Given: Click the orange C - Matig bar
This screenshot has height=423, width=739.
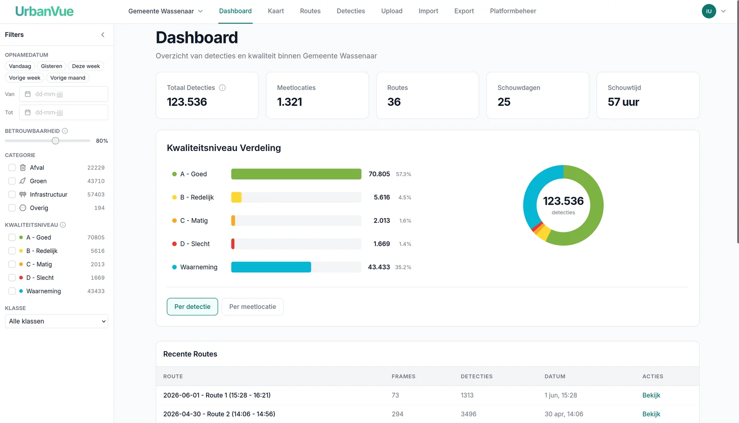Looking at the screenshot, I should (233, 221).
